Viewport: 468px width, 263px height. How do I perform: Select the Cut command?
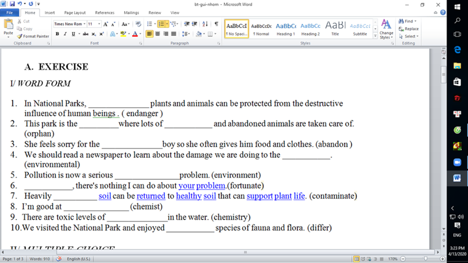(23, 21)
